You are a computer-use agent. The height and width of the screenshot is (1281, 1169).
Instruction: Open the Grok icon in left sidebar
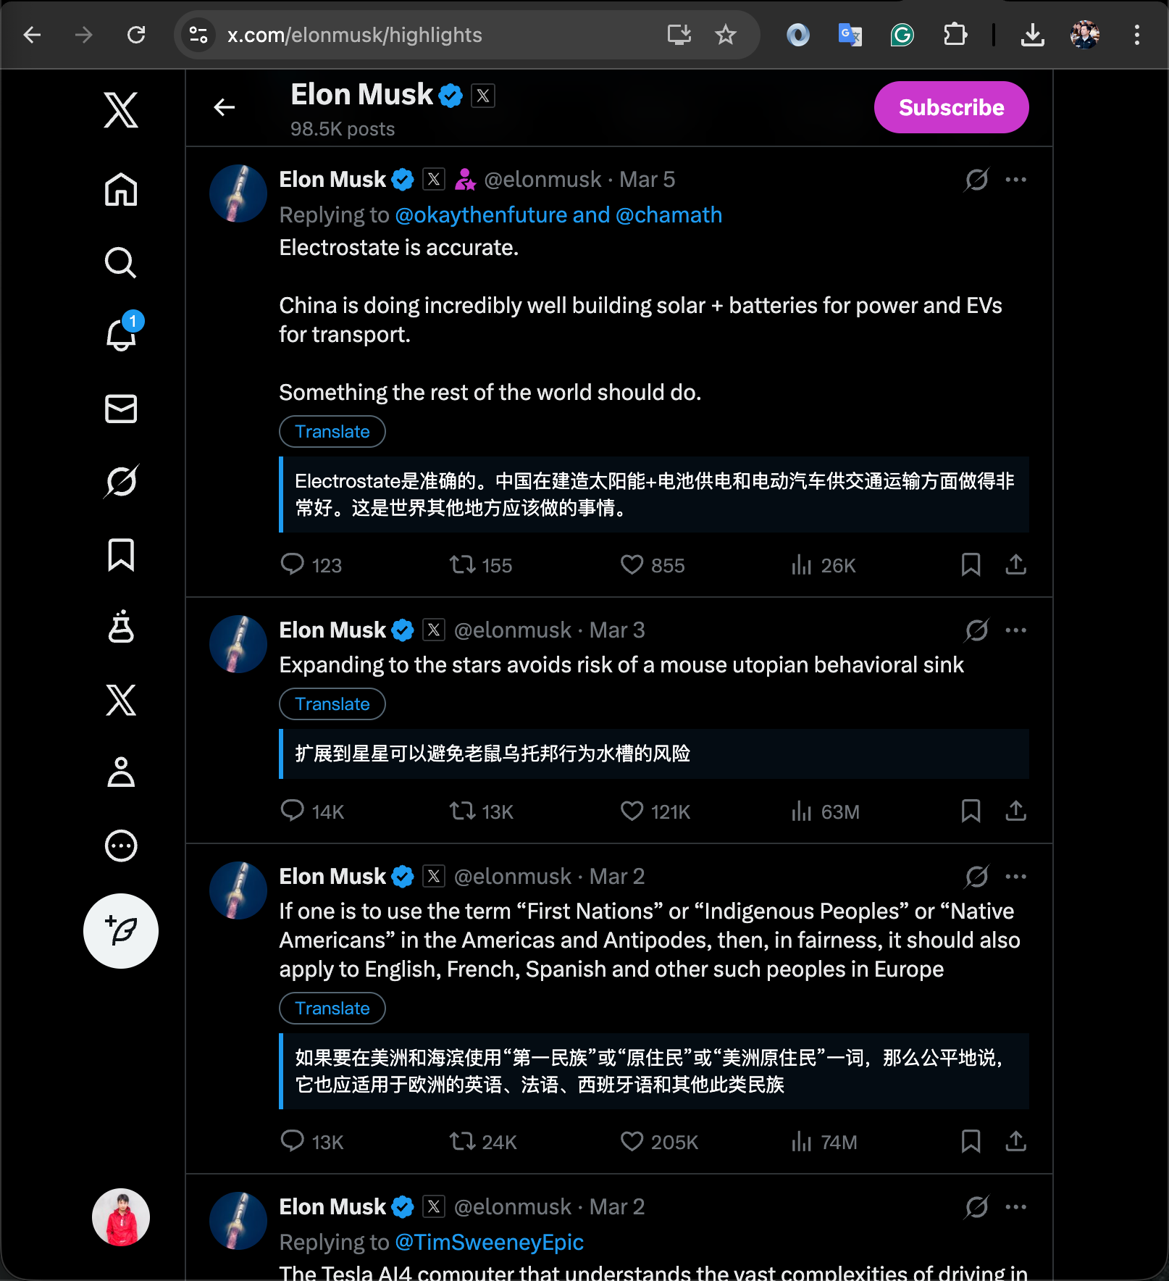click(x=121, y=482)
